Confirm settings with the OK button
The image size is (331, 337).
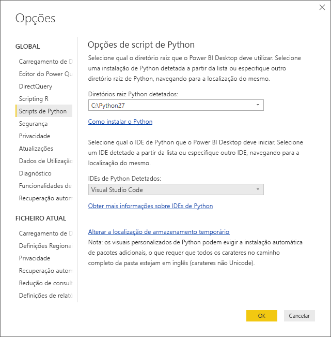(261, 316)
